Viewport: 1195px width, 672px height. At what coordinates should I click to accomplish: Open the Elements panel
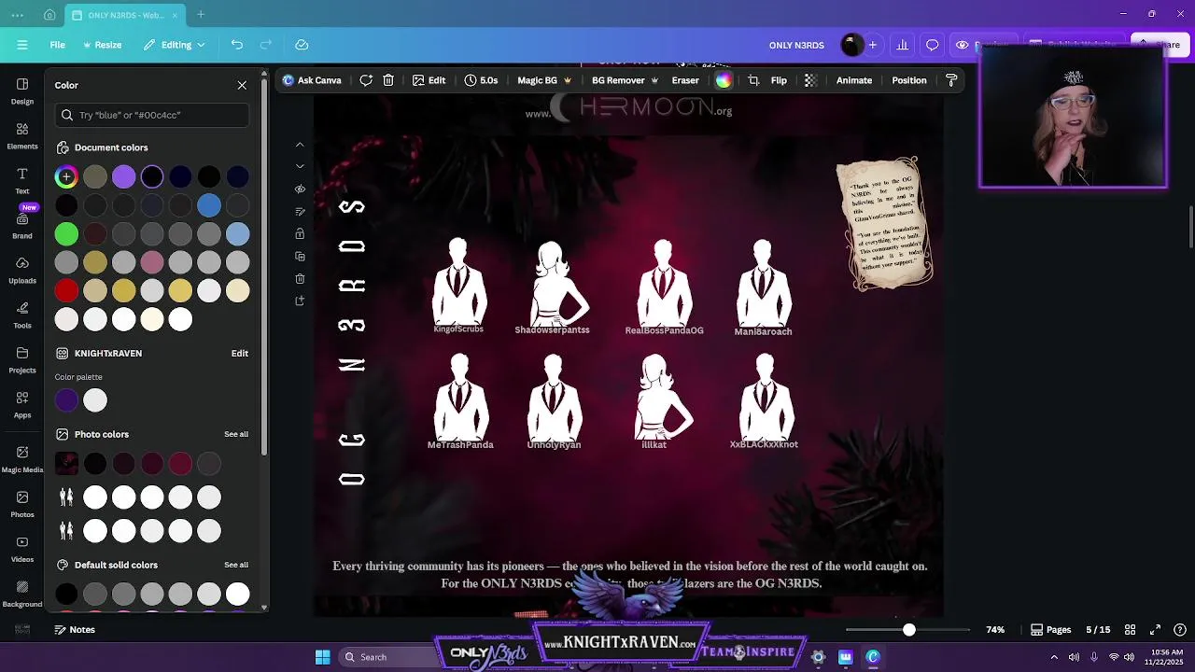pos(22,135)
